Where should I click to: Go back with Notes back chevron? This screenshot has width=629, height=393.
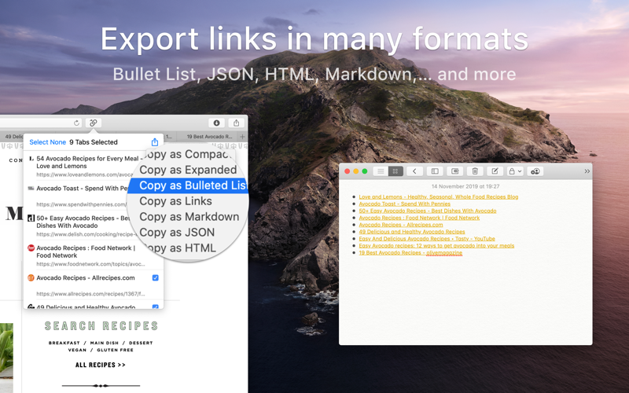(414, 171)
